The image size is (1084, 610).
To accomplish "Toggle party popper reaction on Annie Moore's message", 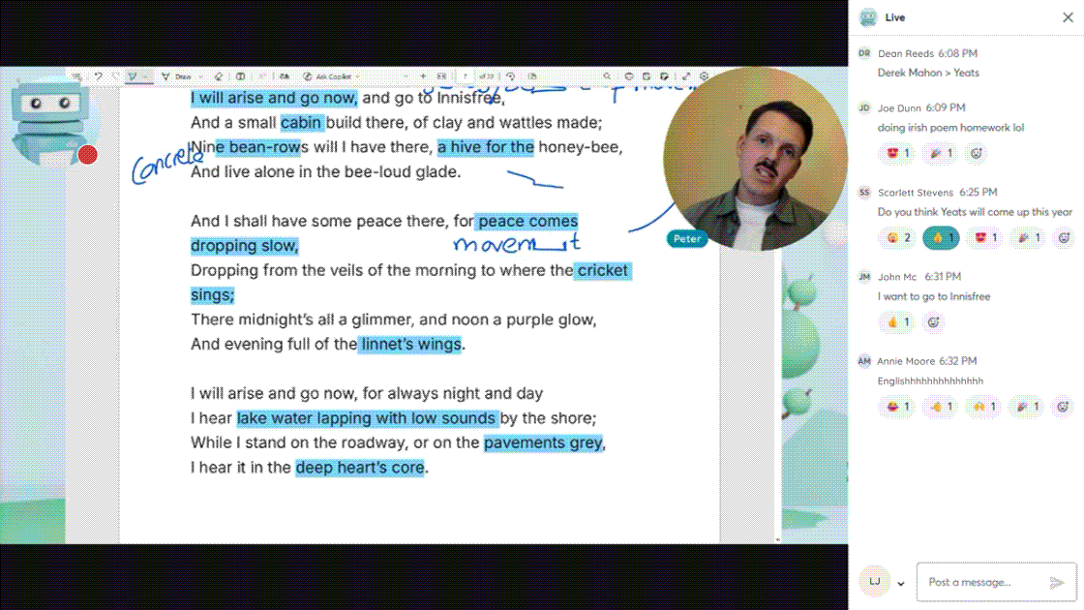I will point(1028,407).
